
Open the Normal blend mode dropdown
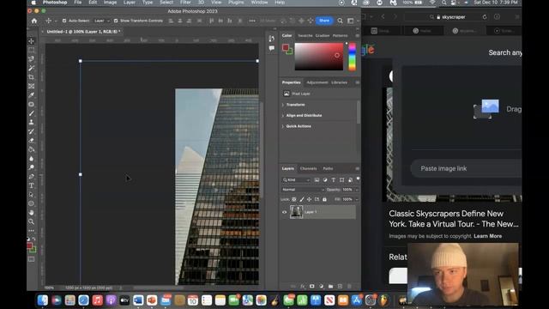[303, 190]
